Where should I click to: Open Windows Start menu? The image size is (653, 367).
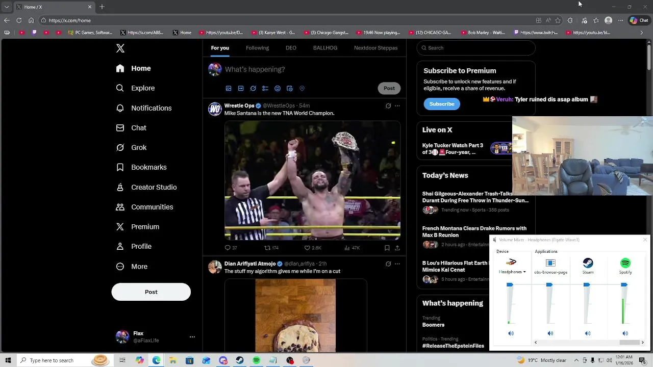[x=8, y=360]
